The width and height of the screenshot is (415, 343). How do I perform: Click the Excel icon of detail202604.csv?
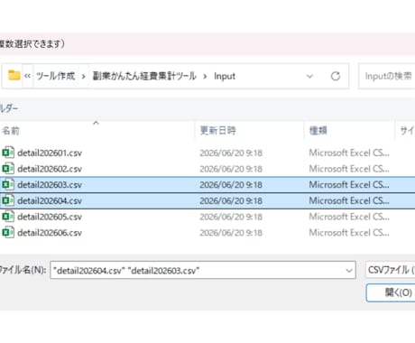8,200
